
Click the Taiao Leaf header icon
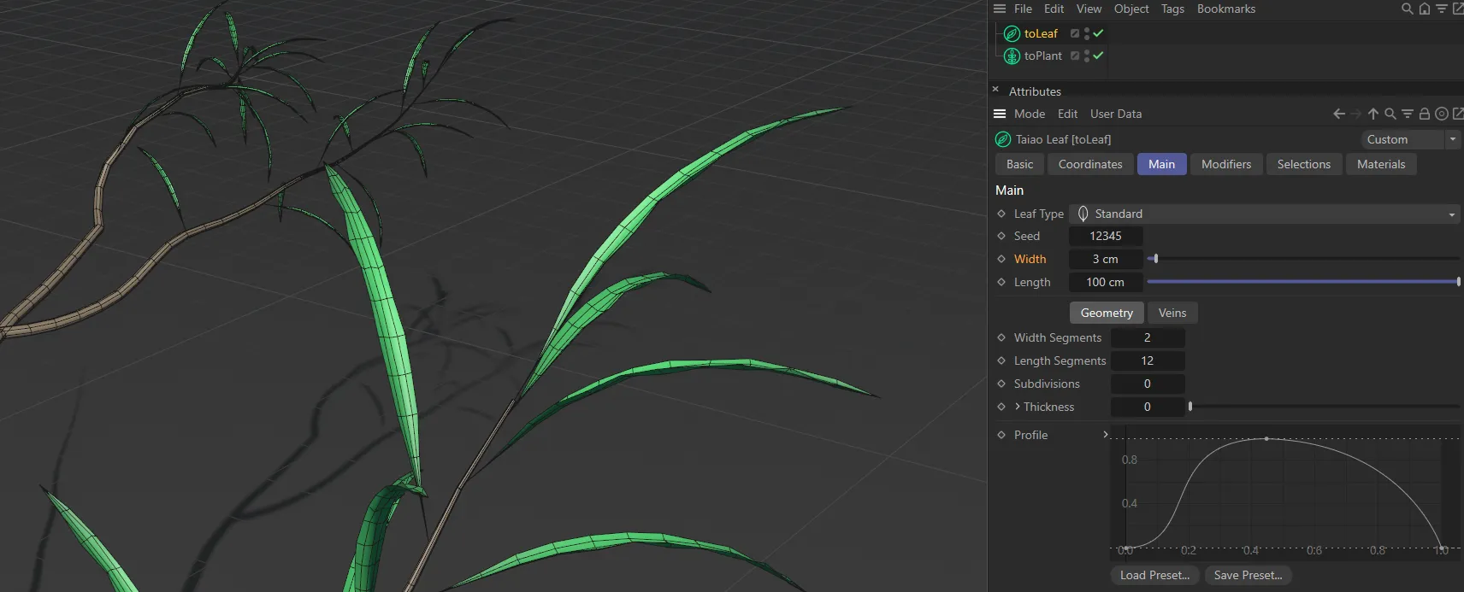pos(1003,139)
